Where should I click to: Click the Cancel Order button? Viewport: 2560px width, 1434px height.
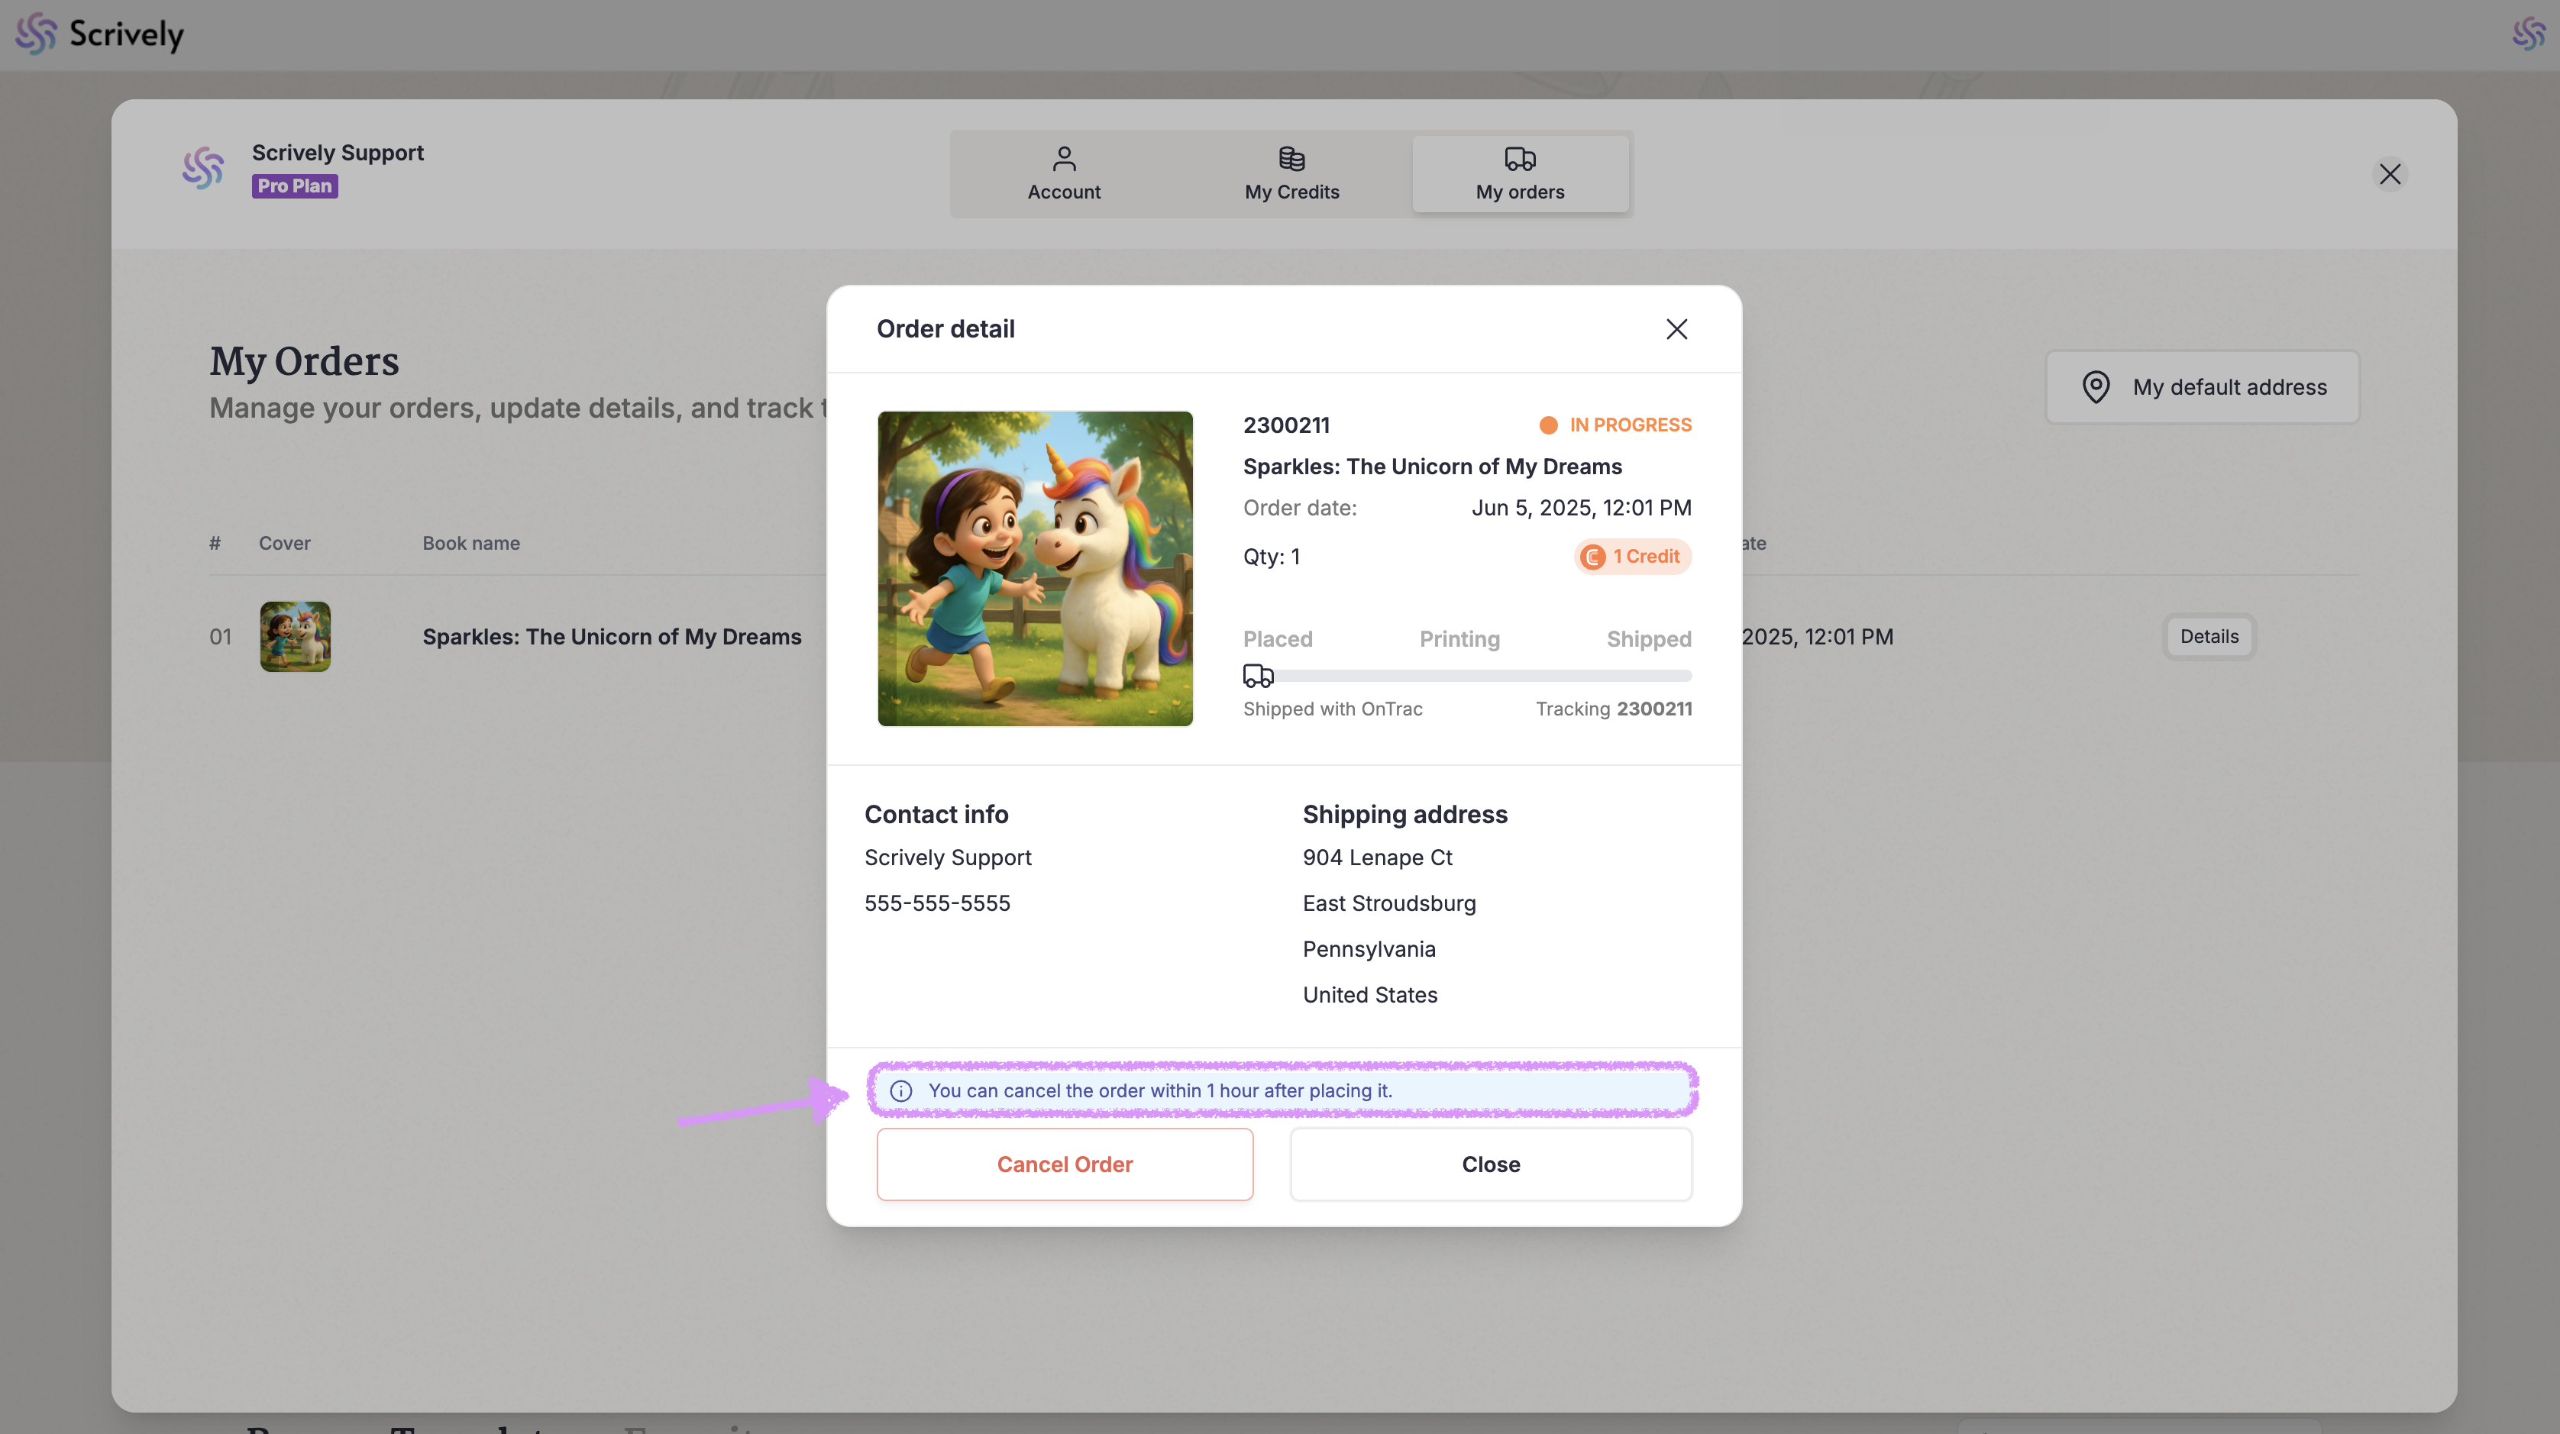tap(1065, 1164)
